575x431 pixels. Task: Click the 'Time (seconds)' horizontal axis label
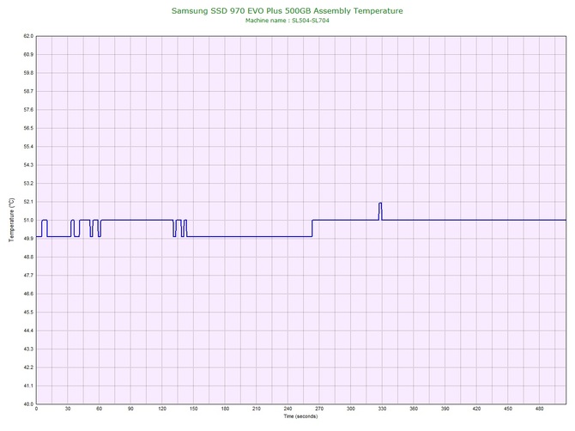coord(300,416)
